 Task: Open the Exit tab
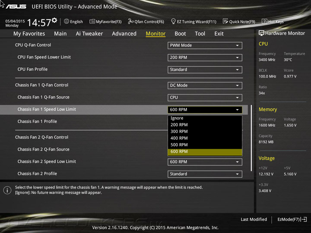(x=219, y=34)
